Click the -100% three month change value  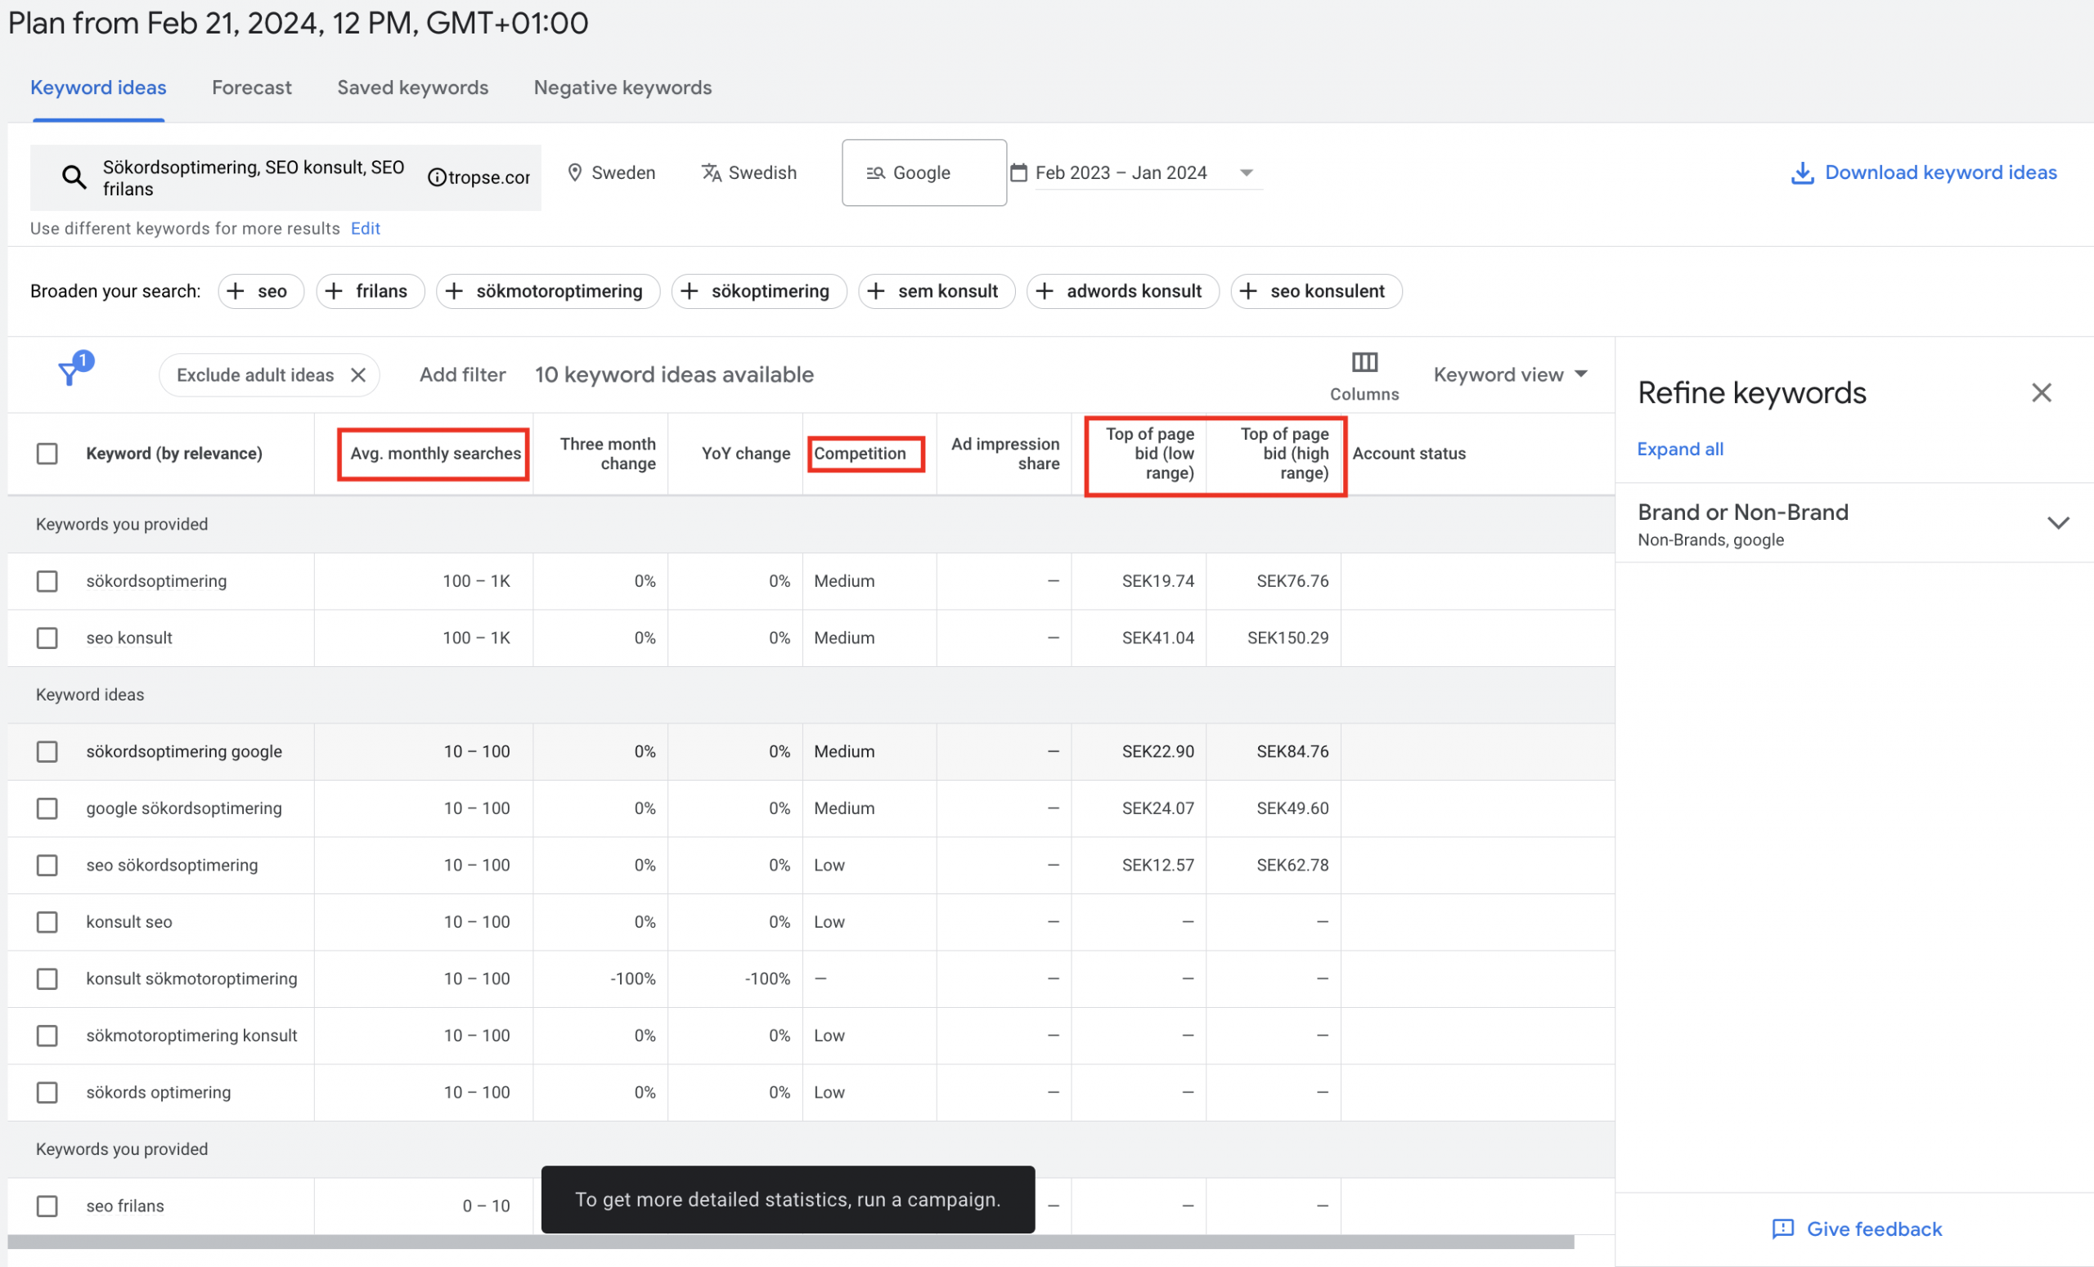pos(632,979)
